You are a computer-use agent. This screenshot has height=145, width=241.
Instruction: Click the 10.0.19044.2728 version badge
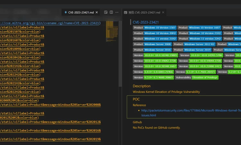click(200, 61)
